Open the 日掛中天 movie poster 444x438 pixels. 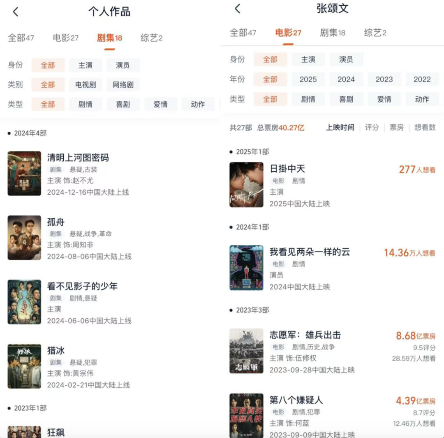246,184
